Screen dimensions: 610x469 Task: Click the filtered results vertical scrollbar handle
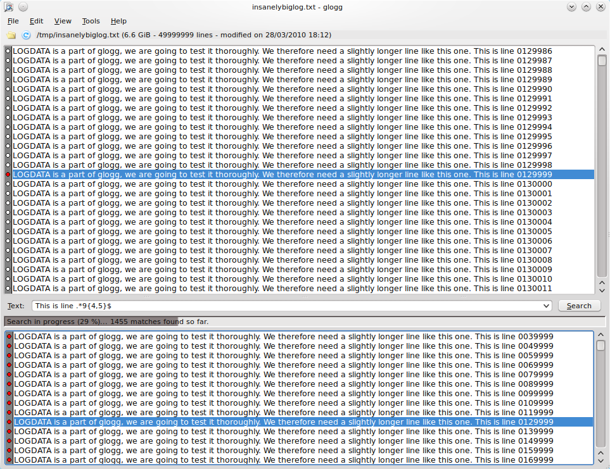tap(600, 346)
